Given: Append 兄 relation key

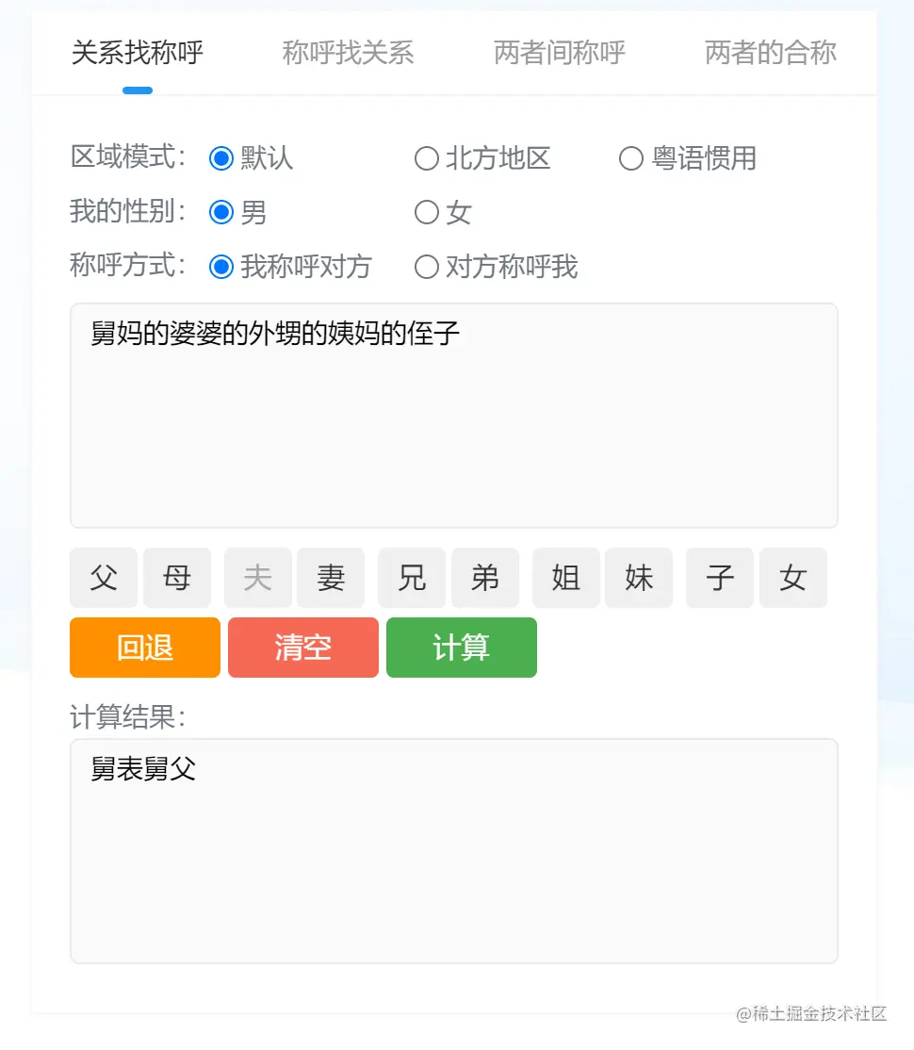Looking at the screenshot, I should tap(412, 577).
